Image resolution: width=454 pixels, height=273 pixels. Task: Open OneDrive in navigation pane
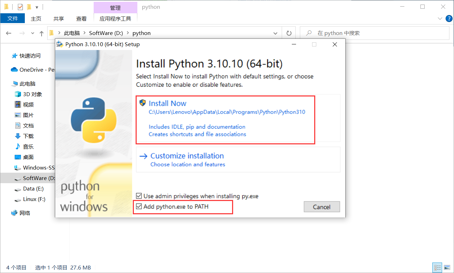33,70
